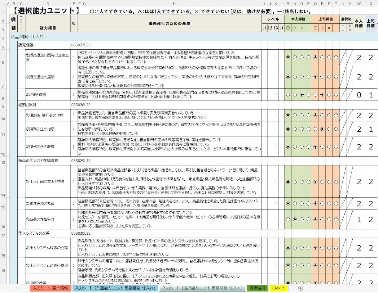
Task: Select supervisor △ for ①棚割表・陳列表の作成
Action: click(x=322, y=115)
